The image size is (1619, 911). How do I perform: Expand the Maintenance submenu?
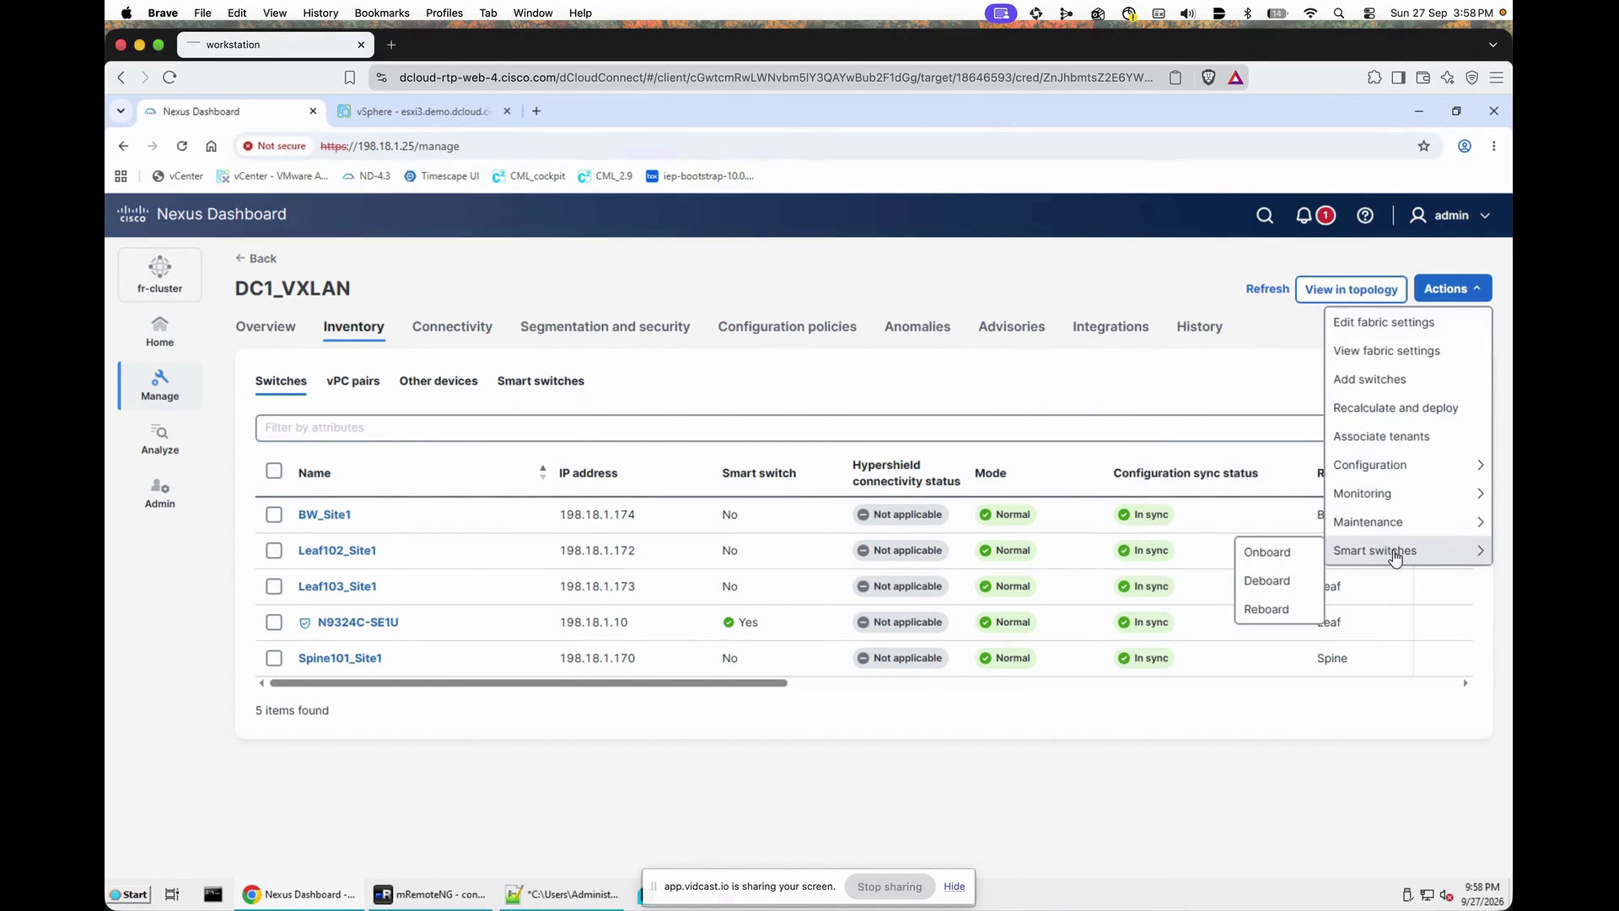(x=1407, y=522)
